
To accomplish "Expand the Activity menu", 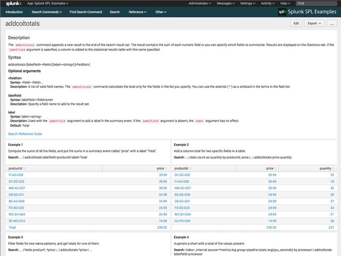I will point(268,4).
